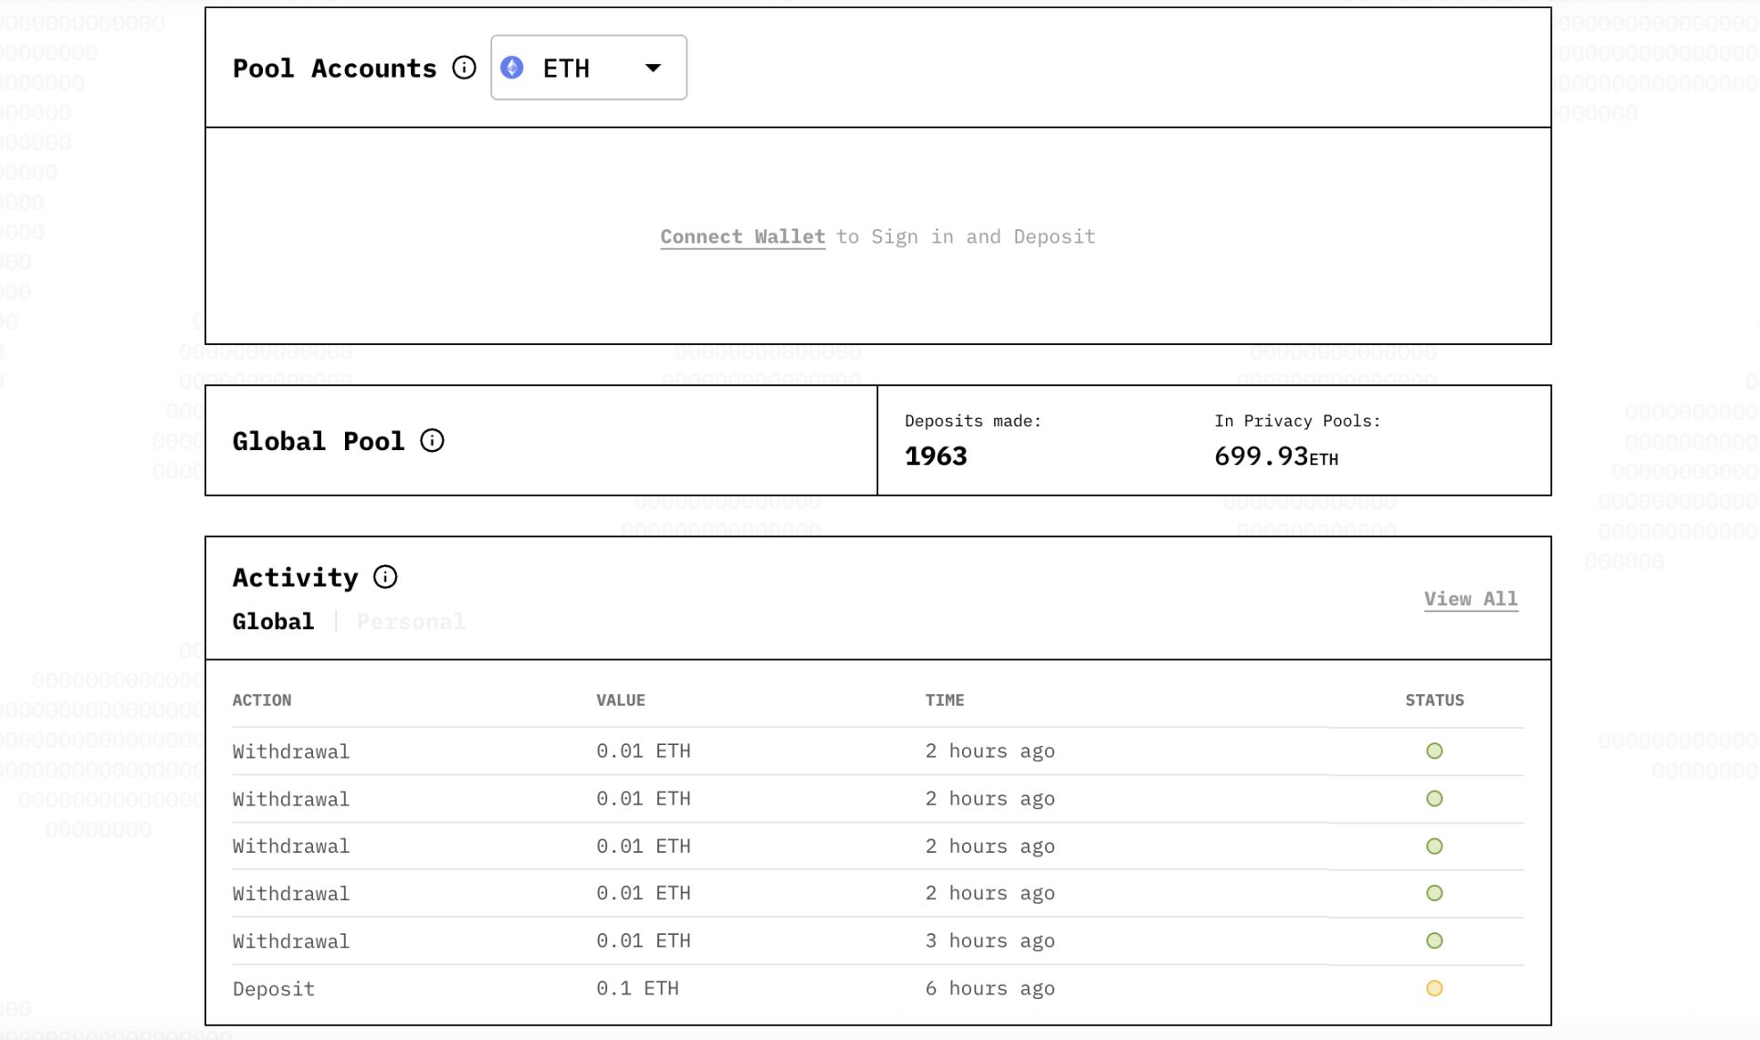Click the status dot beside the 3 hours ago withdrawal
The width and height of the screenshot is (1760, 1040).
coord(1434,940)
